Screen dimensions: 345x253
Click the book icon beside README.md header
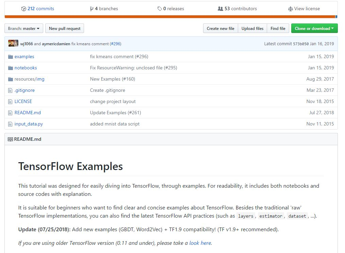(x=10, y=139)
